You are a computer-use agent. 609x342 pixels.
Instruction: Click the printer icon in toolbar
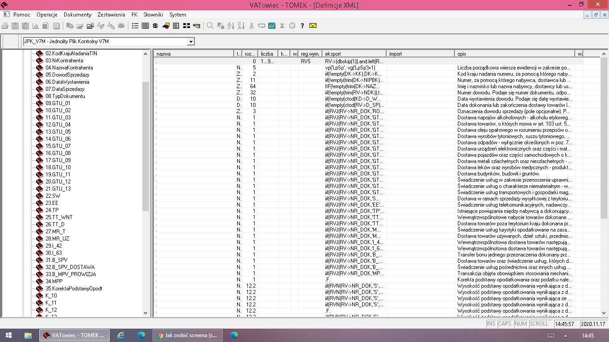5,26
